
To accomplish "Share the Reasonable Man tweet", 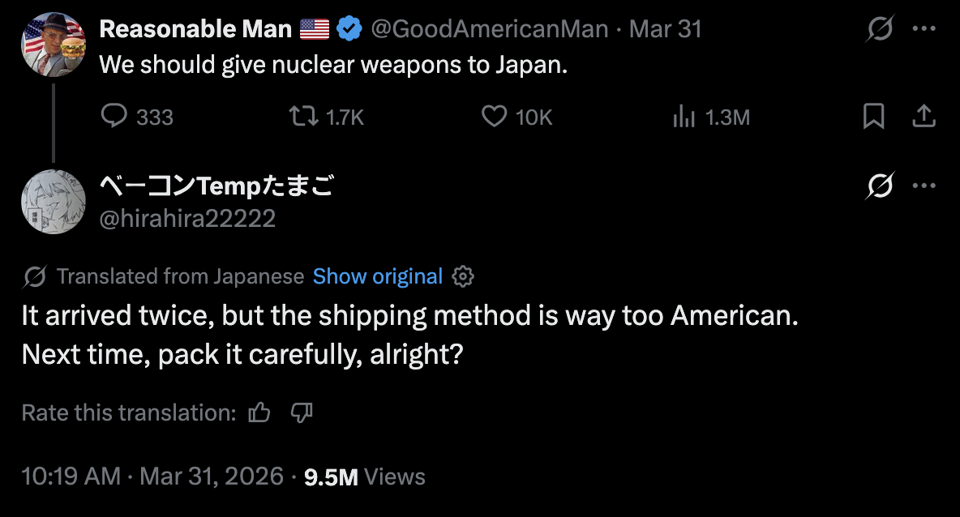I will [x=924, y=117].
